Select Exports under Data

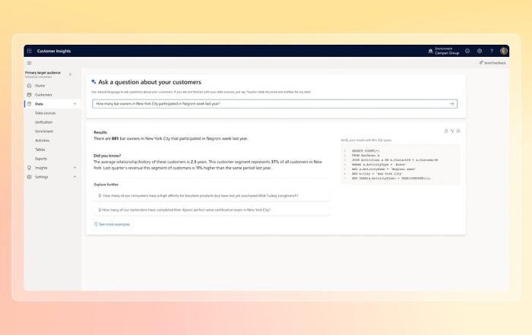coord(41,159)
